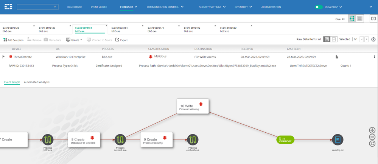Switch to the Automated Analysis tab

pyautogui.click(x=37, y=82)
